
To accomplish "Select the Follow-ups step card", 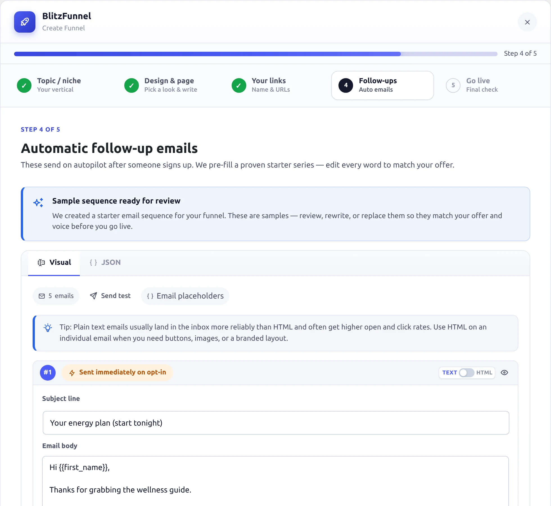I will 382,85.
